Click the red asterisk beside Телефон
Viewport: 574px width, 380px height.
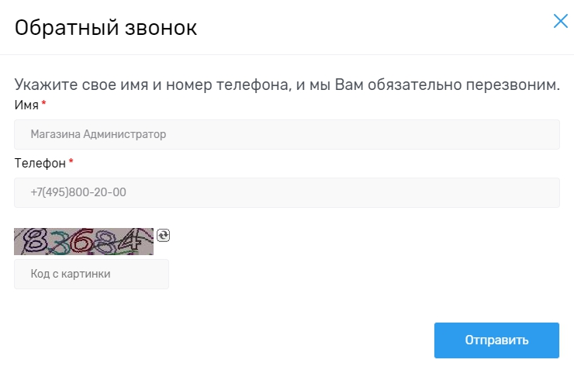tap(71, 161)
